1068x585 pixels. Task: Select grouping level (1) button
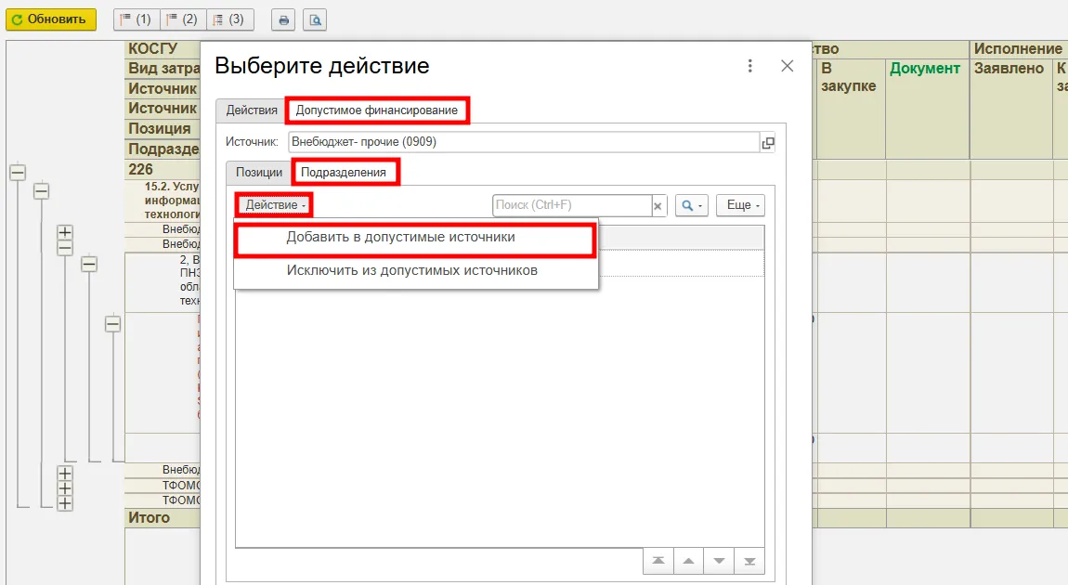137,19
